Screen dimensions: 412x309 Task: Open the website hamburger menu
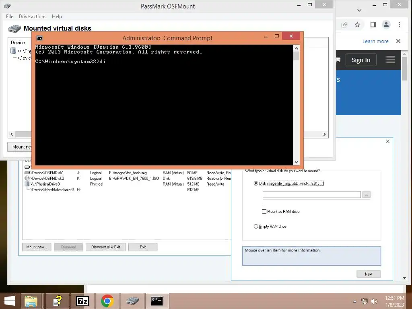click(390, 60)
